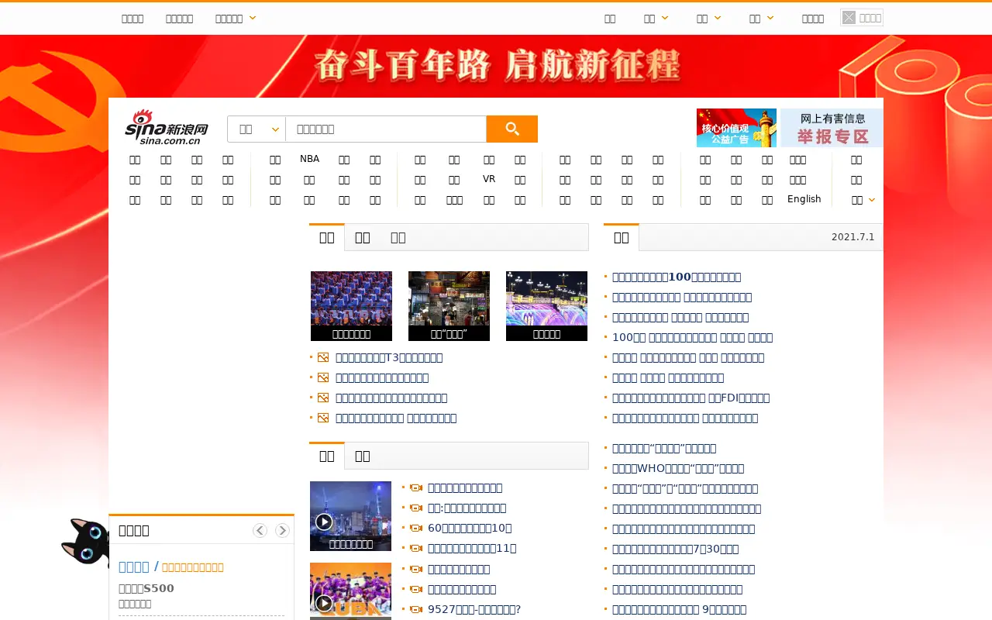Click the 奋斗百年路 启航新征程 header banner
Viewport: 992px width, 620px height.
(x=496, y=67)
